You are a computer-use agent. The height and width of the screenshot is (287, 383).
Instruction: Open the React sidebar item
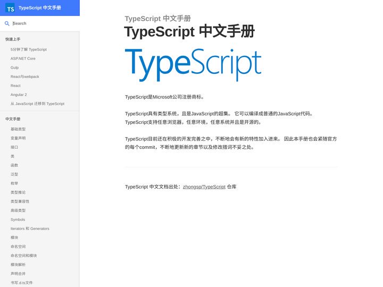[15, 86]
